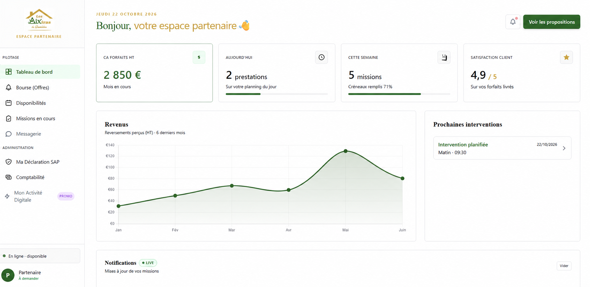The width and height of the screenshot is (590, 287).
Task: Click the star icon on Satisfaction Client card
Action: click(x=566, y=57)
